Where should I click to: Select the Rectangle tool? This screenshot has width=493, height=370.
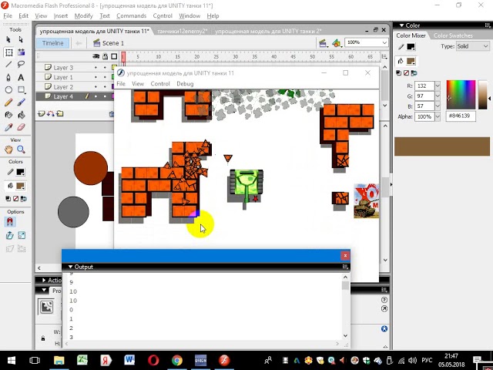tap(21, 90)
